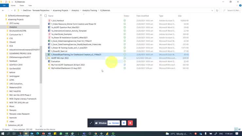
Task: Click the refresh button beside address bar
Action: (x=217, y=10)
